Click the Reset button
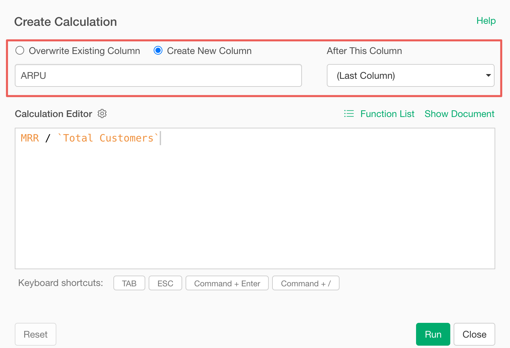This screenshot has width=510, height=348. (x=36, y=334)
